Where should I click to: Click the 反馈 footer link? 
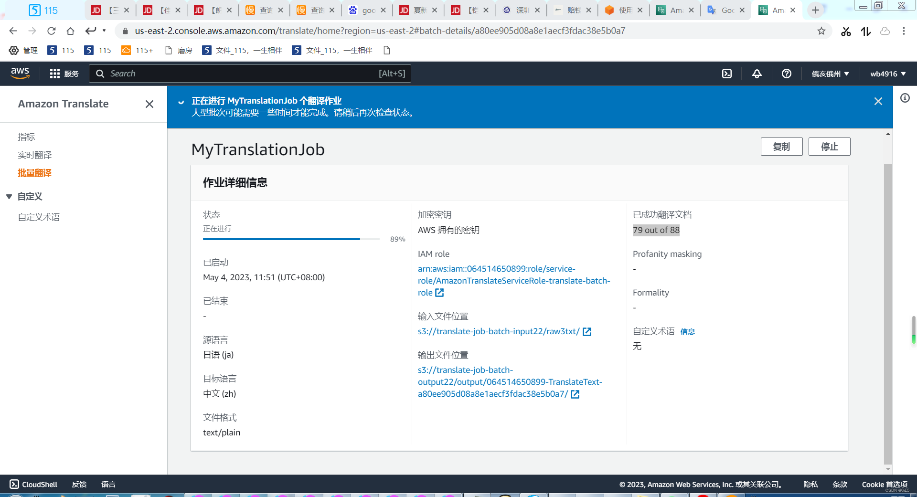[79, 484]
